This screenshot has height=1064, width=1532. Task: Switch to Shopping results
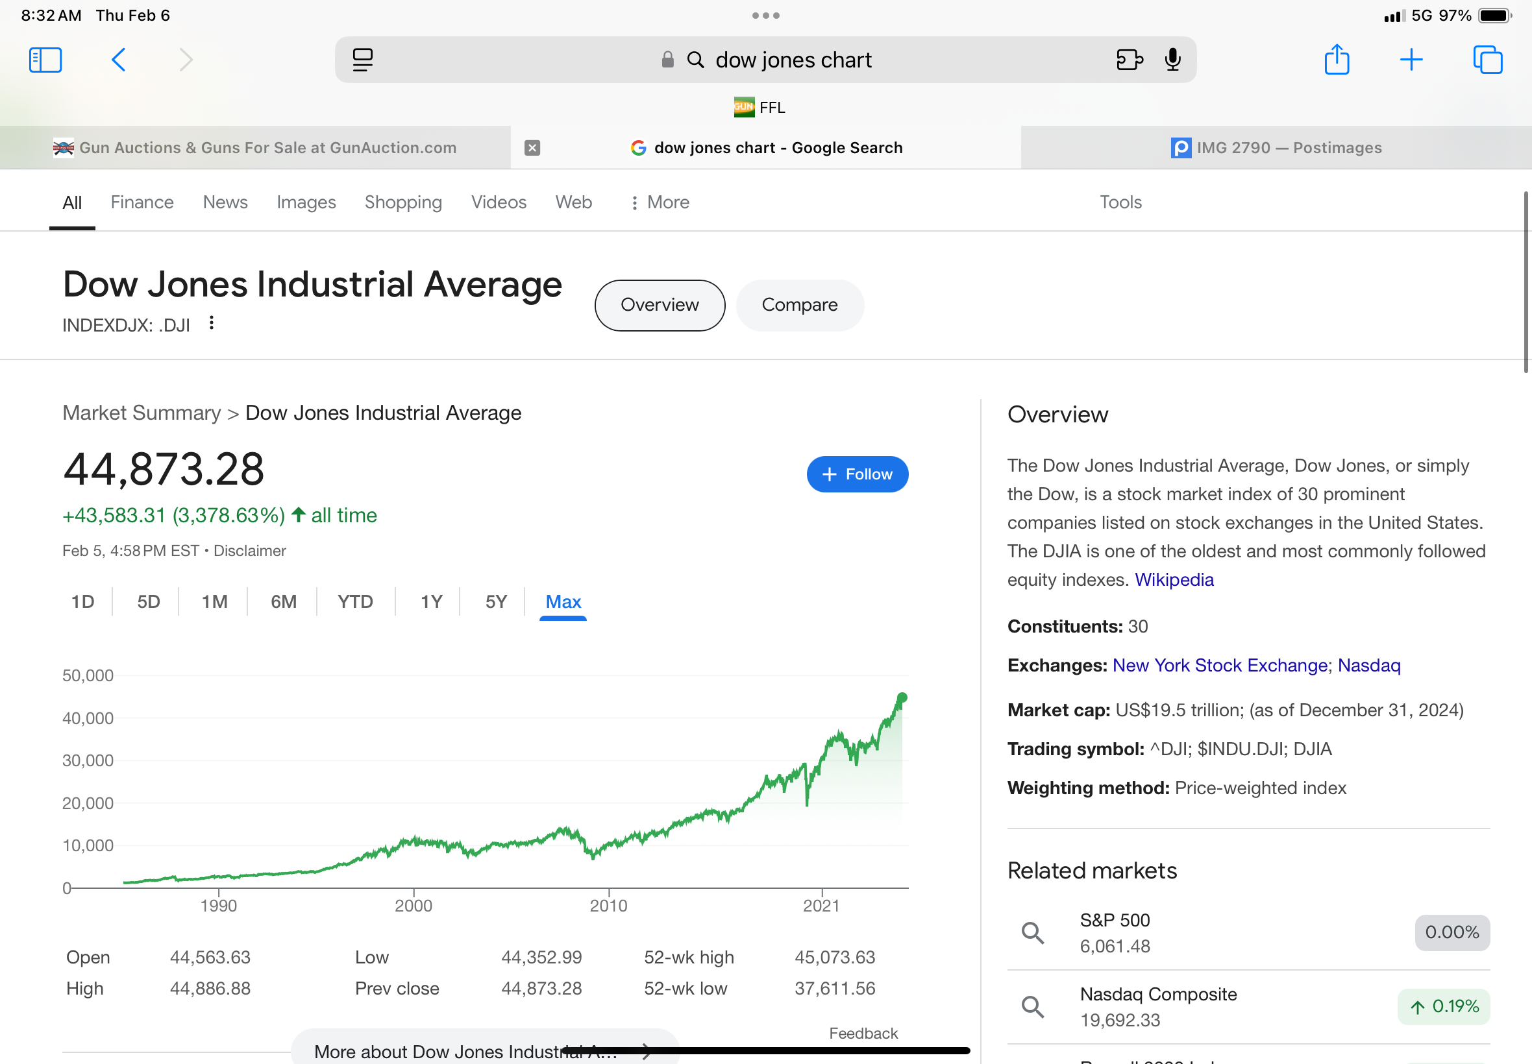point(404,202)
